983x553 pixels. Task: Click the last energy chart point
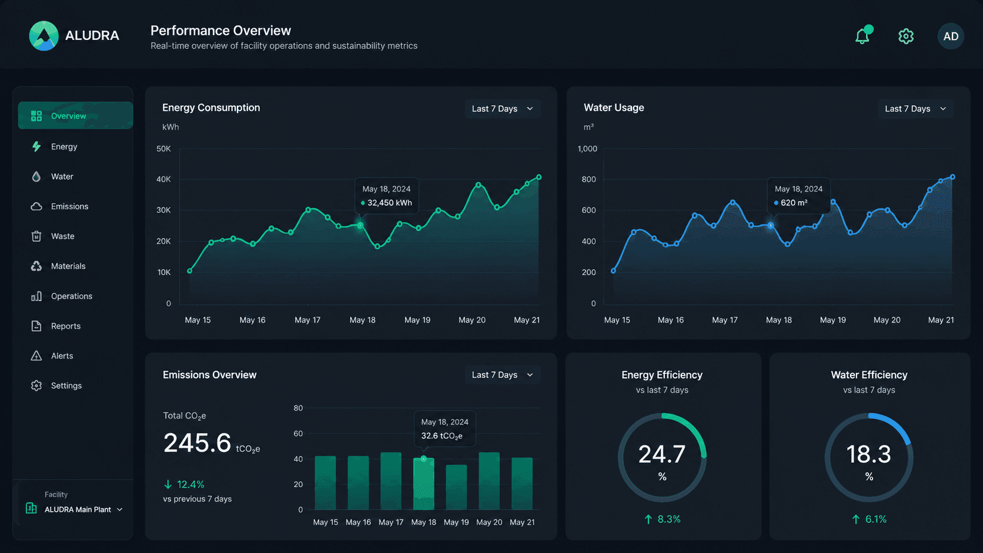click(539, 177)
